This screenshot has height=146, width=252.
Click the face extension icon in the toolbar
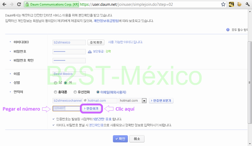coord(239,4)
